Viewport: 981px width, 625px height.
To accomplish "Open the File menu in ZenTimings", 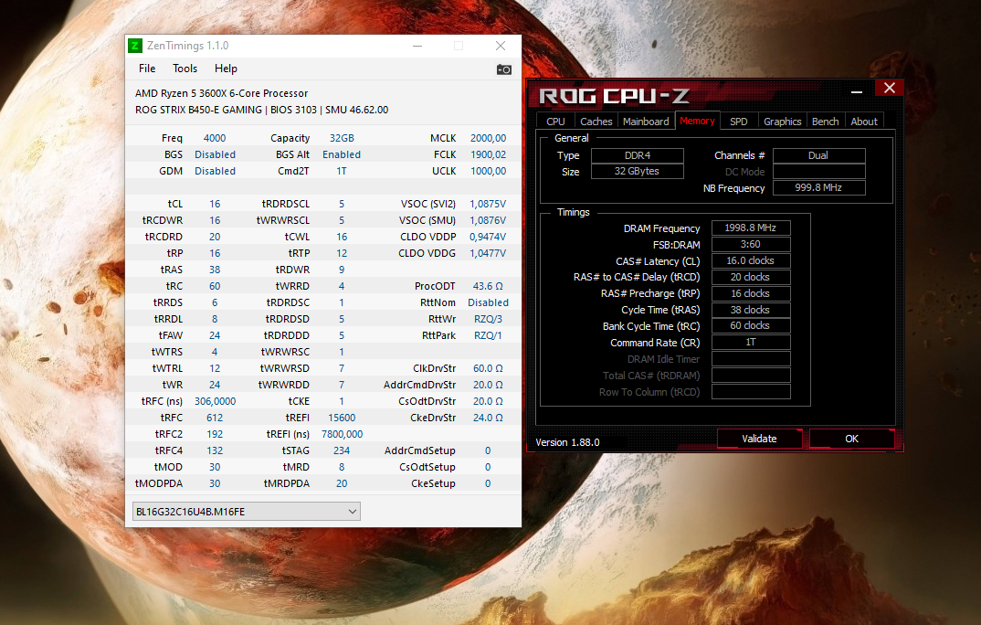I will [147, 69].
